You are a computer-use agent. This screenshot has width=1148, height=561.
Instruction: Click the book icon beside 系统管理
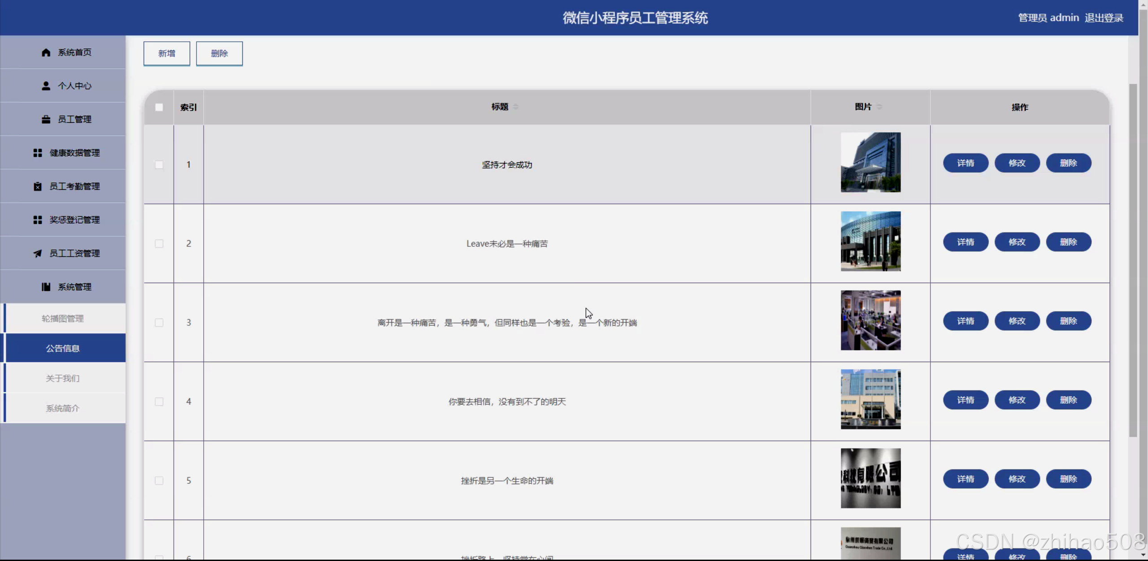[46, 287]
